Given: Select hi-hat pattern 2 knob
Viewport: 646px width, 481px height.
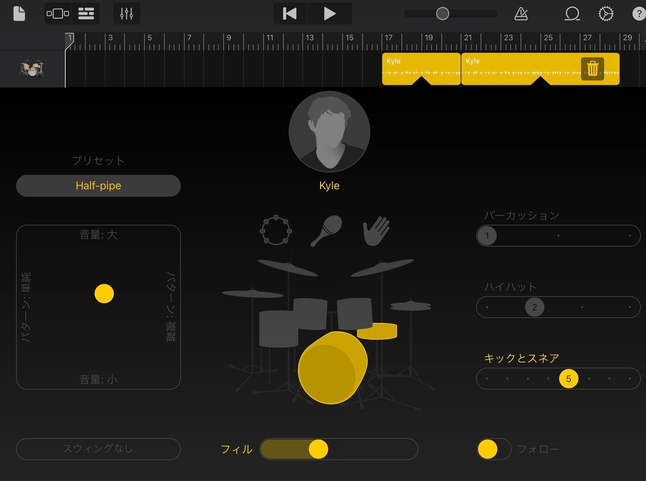Looking at the screenshot, I should click(534, 307).
